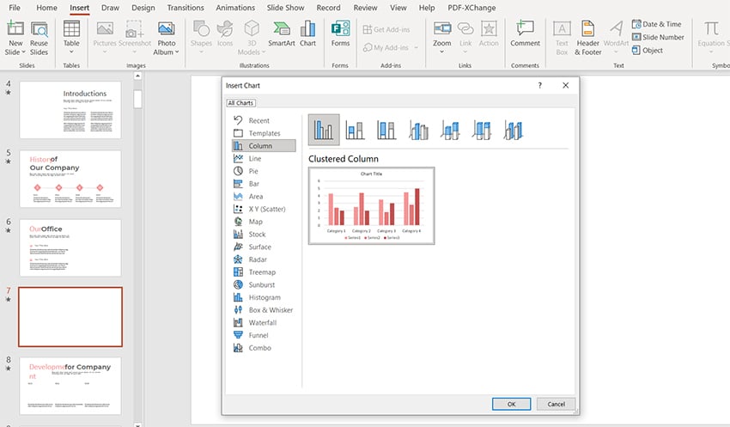This screenshot has width=730, height=427.
Task: Pick the 3-D Clustered Column subtype icon
Action: [x=418, y=130]
